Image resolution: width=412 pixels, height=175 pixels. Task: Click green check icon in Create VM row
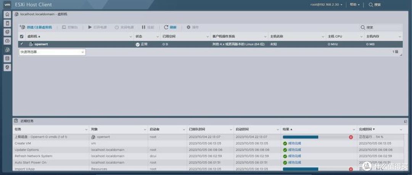(x=285, y=143)
